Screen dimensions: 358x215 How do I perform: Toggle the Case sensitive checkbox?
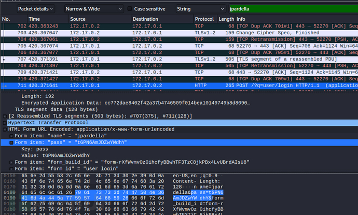coord(130,9)
